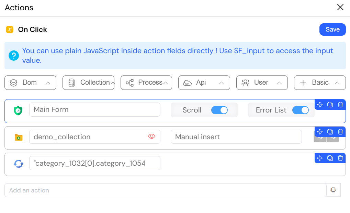Select the User category
Image resolution: width=350 pixels, height=213 pixels.
tap(262, 83)
